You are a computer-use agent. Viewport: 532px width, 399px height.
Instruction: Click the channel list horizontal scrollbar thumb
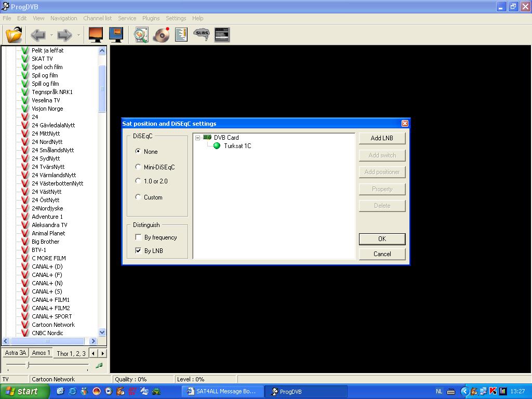[x=47, y=341]
